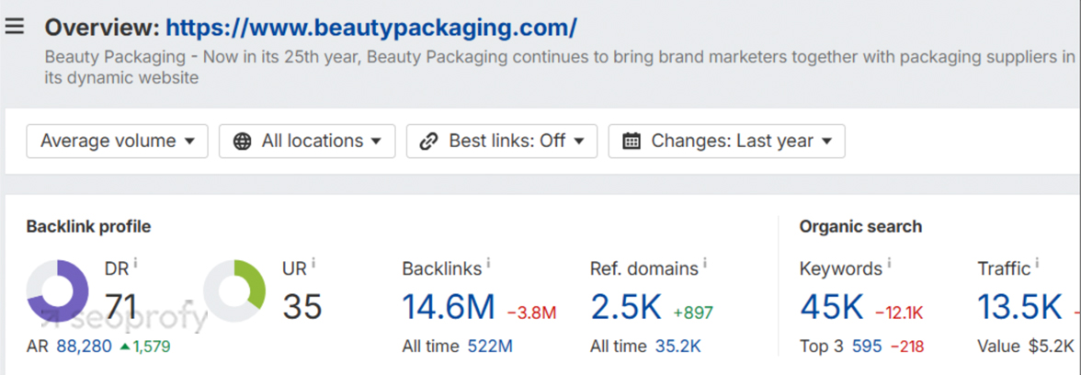Click the Beauty Packaging site description text

[560, 68]
